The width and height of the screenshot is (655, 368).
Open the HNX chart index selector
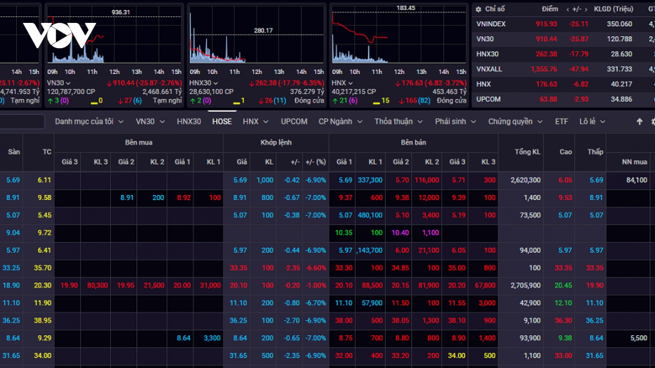[x=342, y=83]
